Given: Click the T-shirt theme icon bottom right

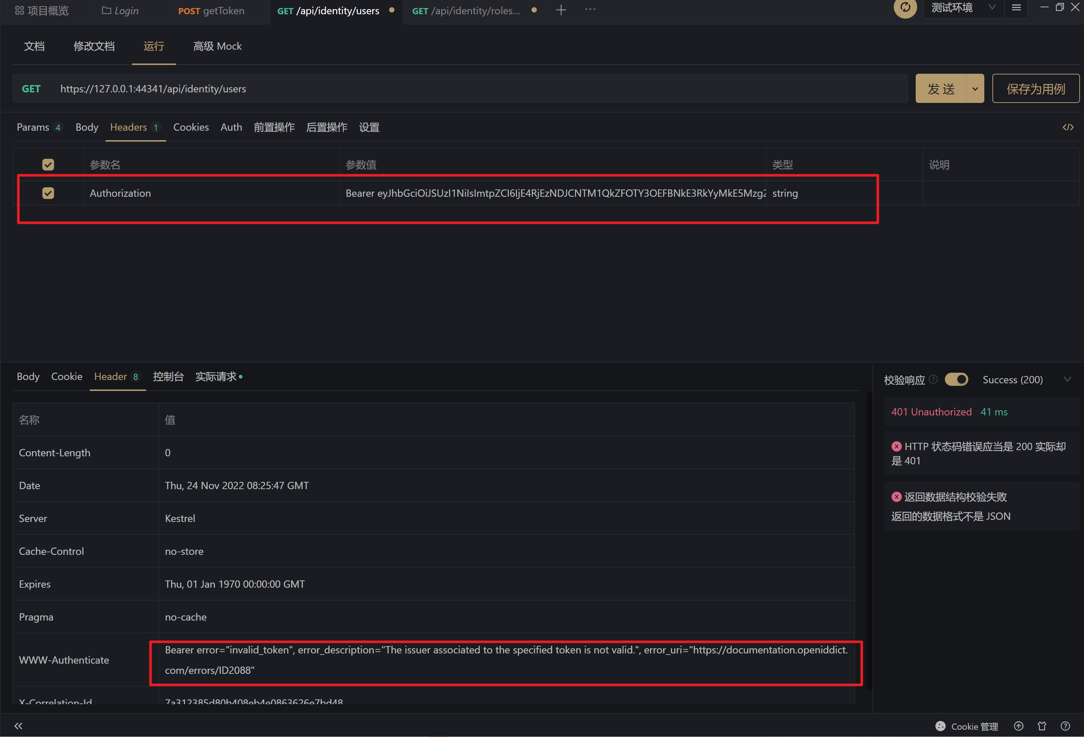Looking at the screenshot, I should pyautogui.click(x=1042, y=726).
